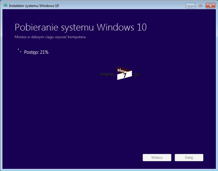
Task: Click the installer icon in title bar
Action: pos(5,5)
